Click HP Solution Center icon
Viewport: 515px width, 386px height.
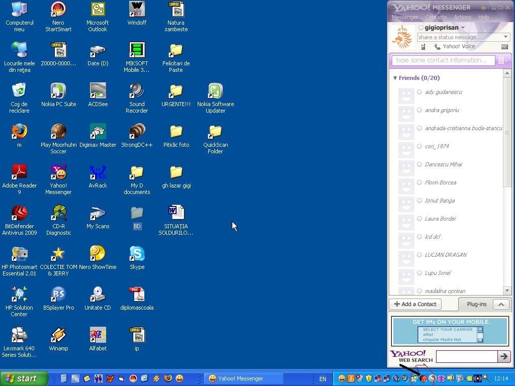(x=20, y=302)
